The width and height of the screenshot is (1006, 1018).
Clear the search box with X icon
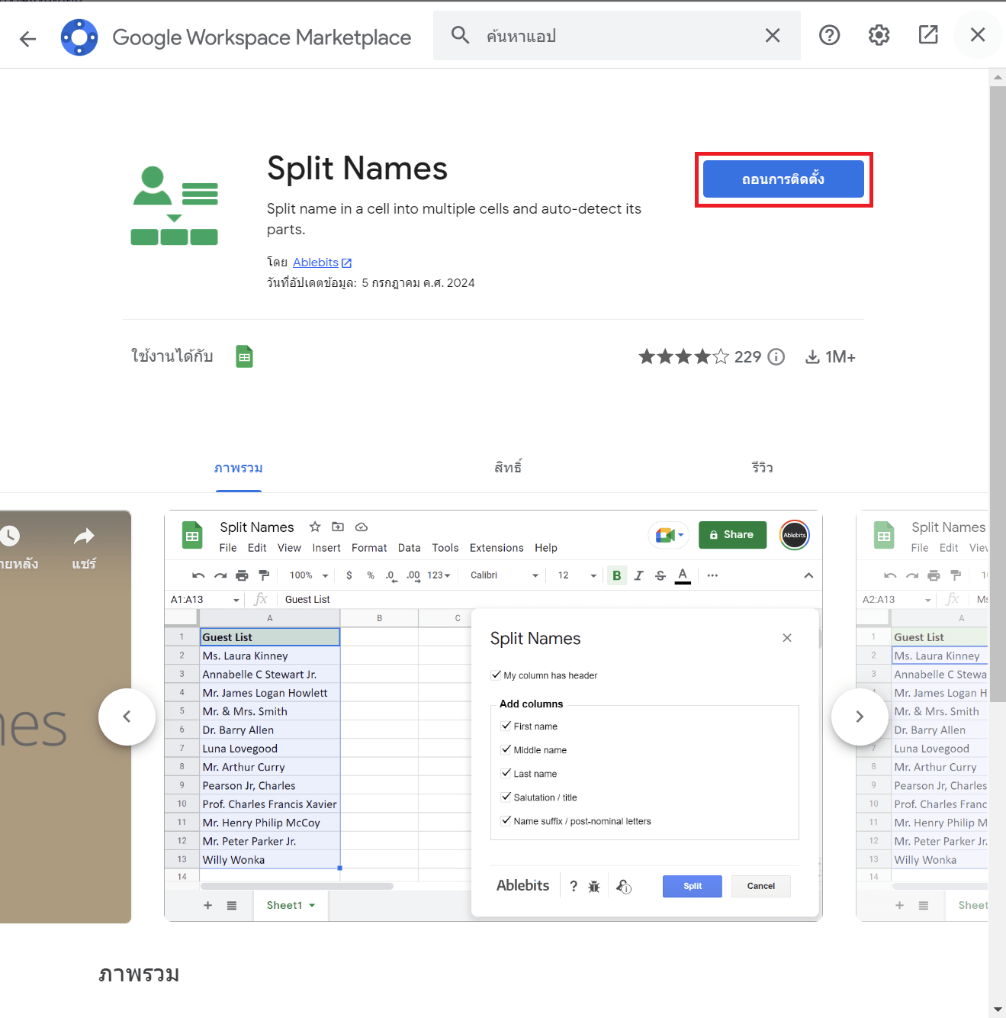point(773,36)
